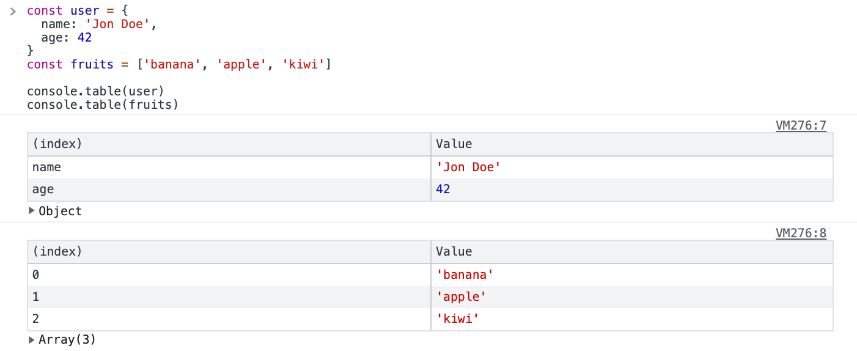Open source link VM276:8
Viewport: 857px width, 351px height.
pos(801,233)
